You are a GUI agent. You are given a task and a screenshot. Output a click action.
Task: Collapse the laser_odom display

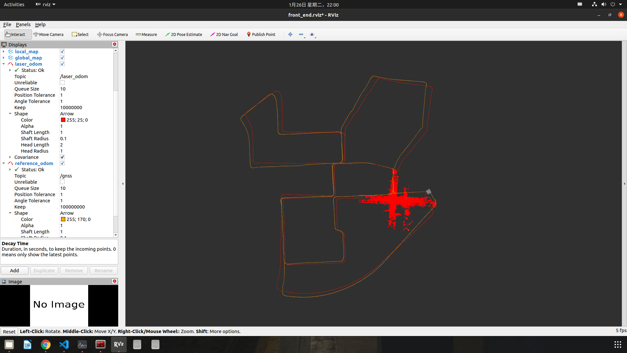click(x=4, y=64)
